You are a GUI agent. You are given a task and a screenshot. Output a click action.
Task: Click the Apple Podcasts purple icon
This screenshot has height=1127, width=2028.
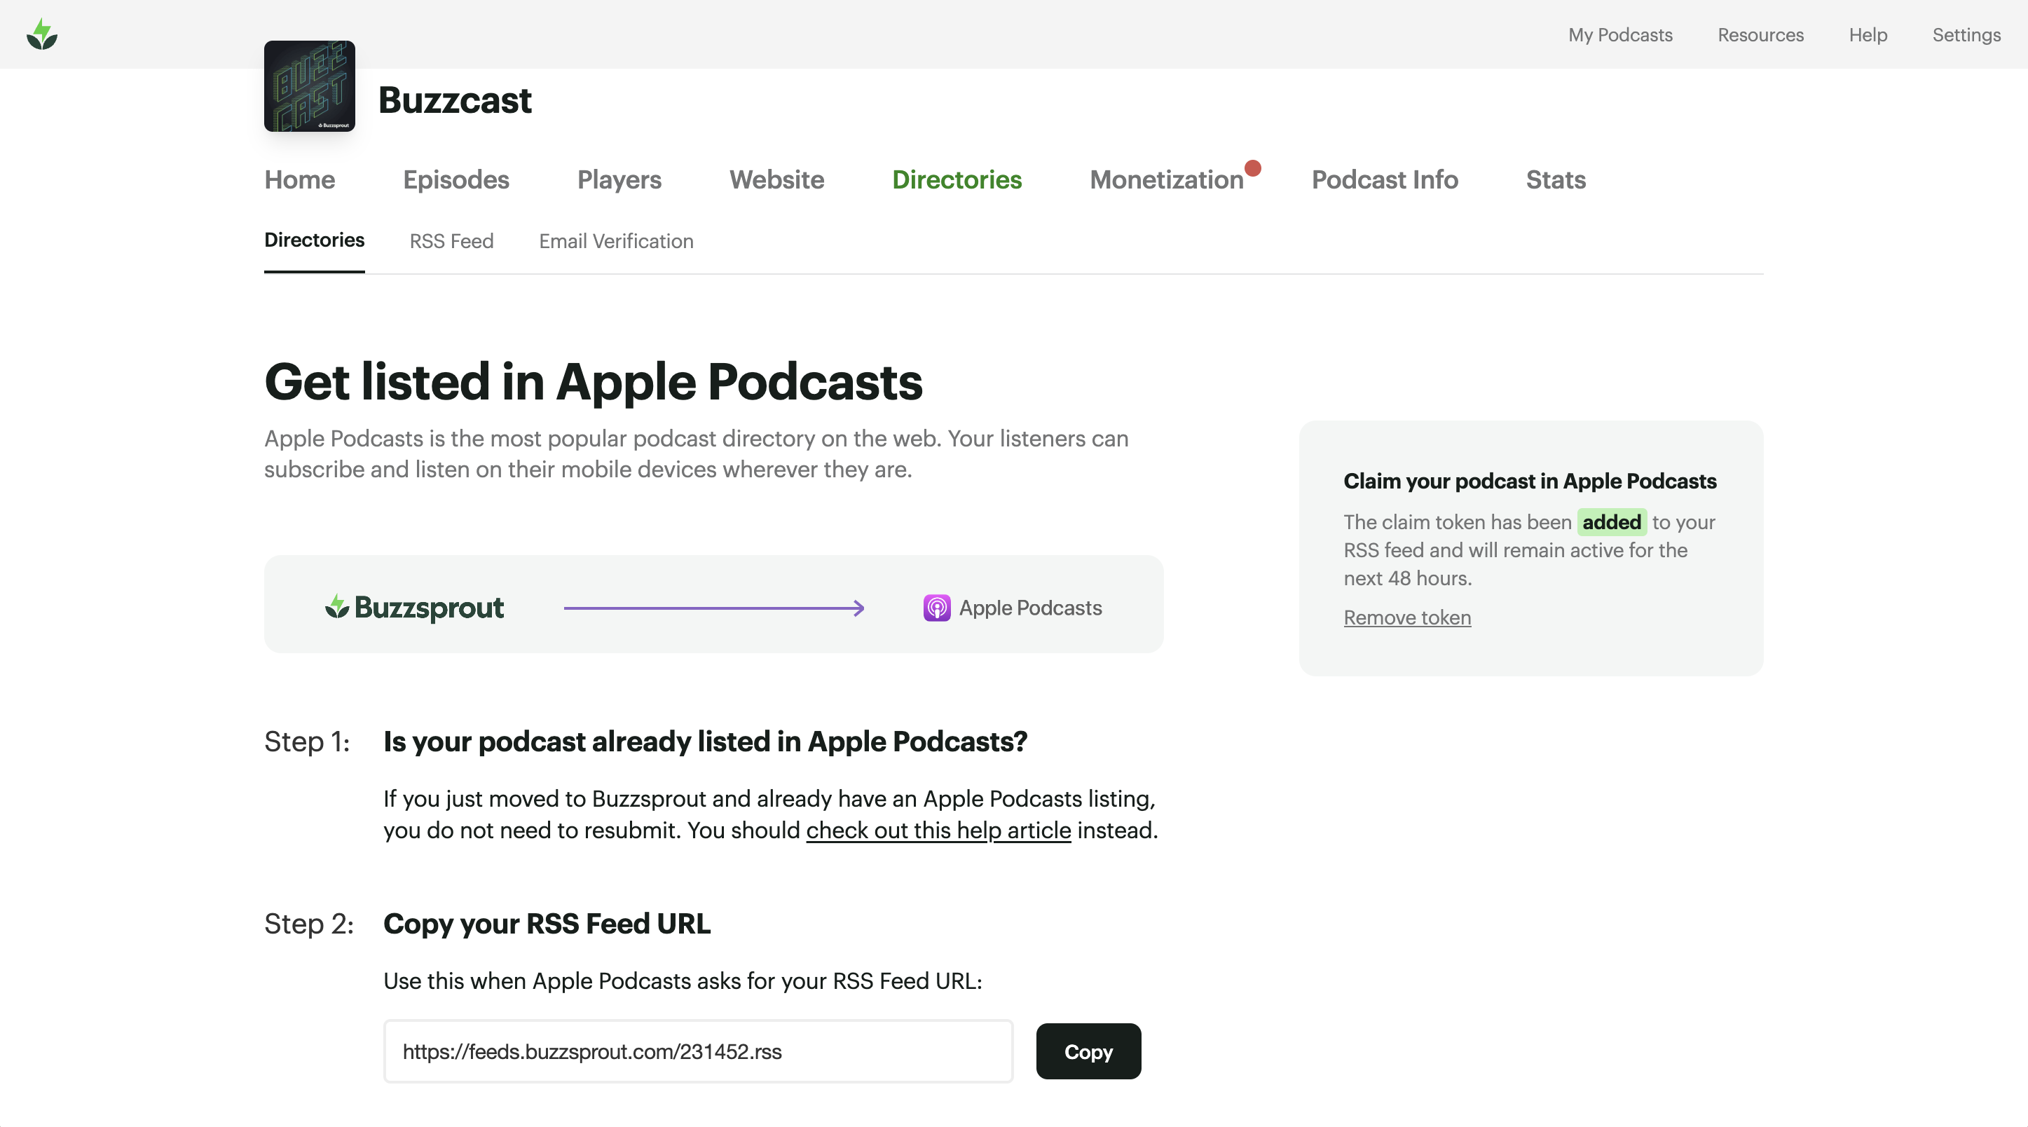tap(936, 608)
